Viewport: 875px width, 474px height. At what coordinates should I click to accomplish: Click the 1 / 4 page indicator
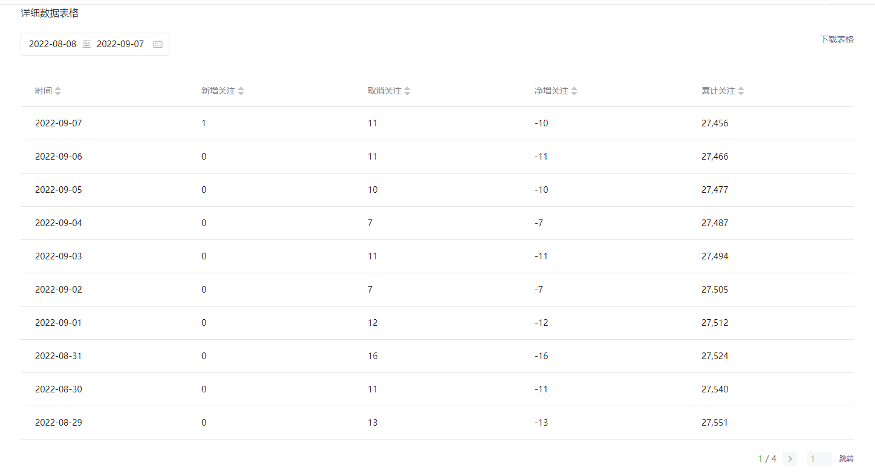click(767, 459)
